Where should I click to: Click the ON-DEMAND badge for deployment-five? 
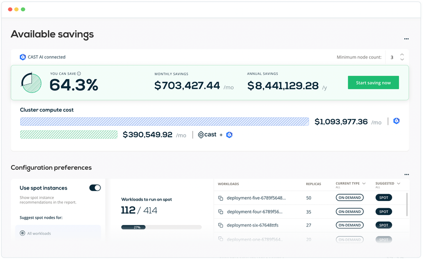click(349, 198)
